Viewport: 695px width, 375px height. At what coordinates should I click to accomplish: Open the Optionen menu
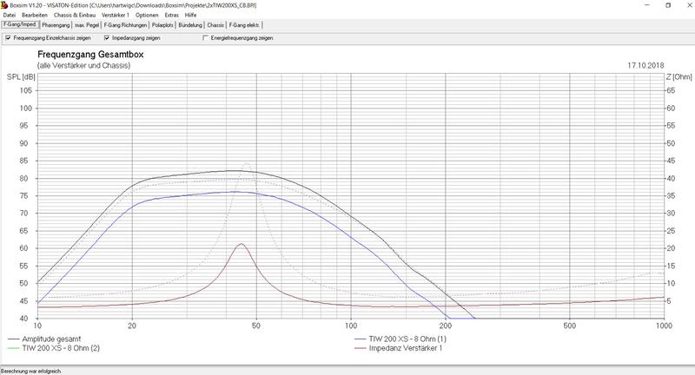coord(147,15)
